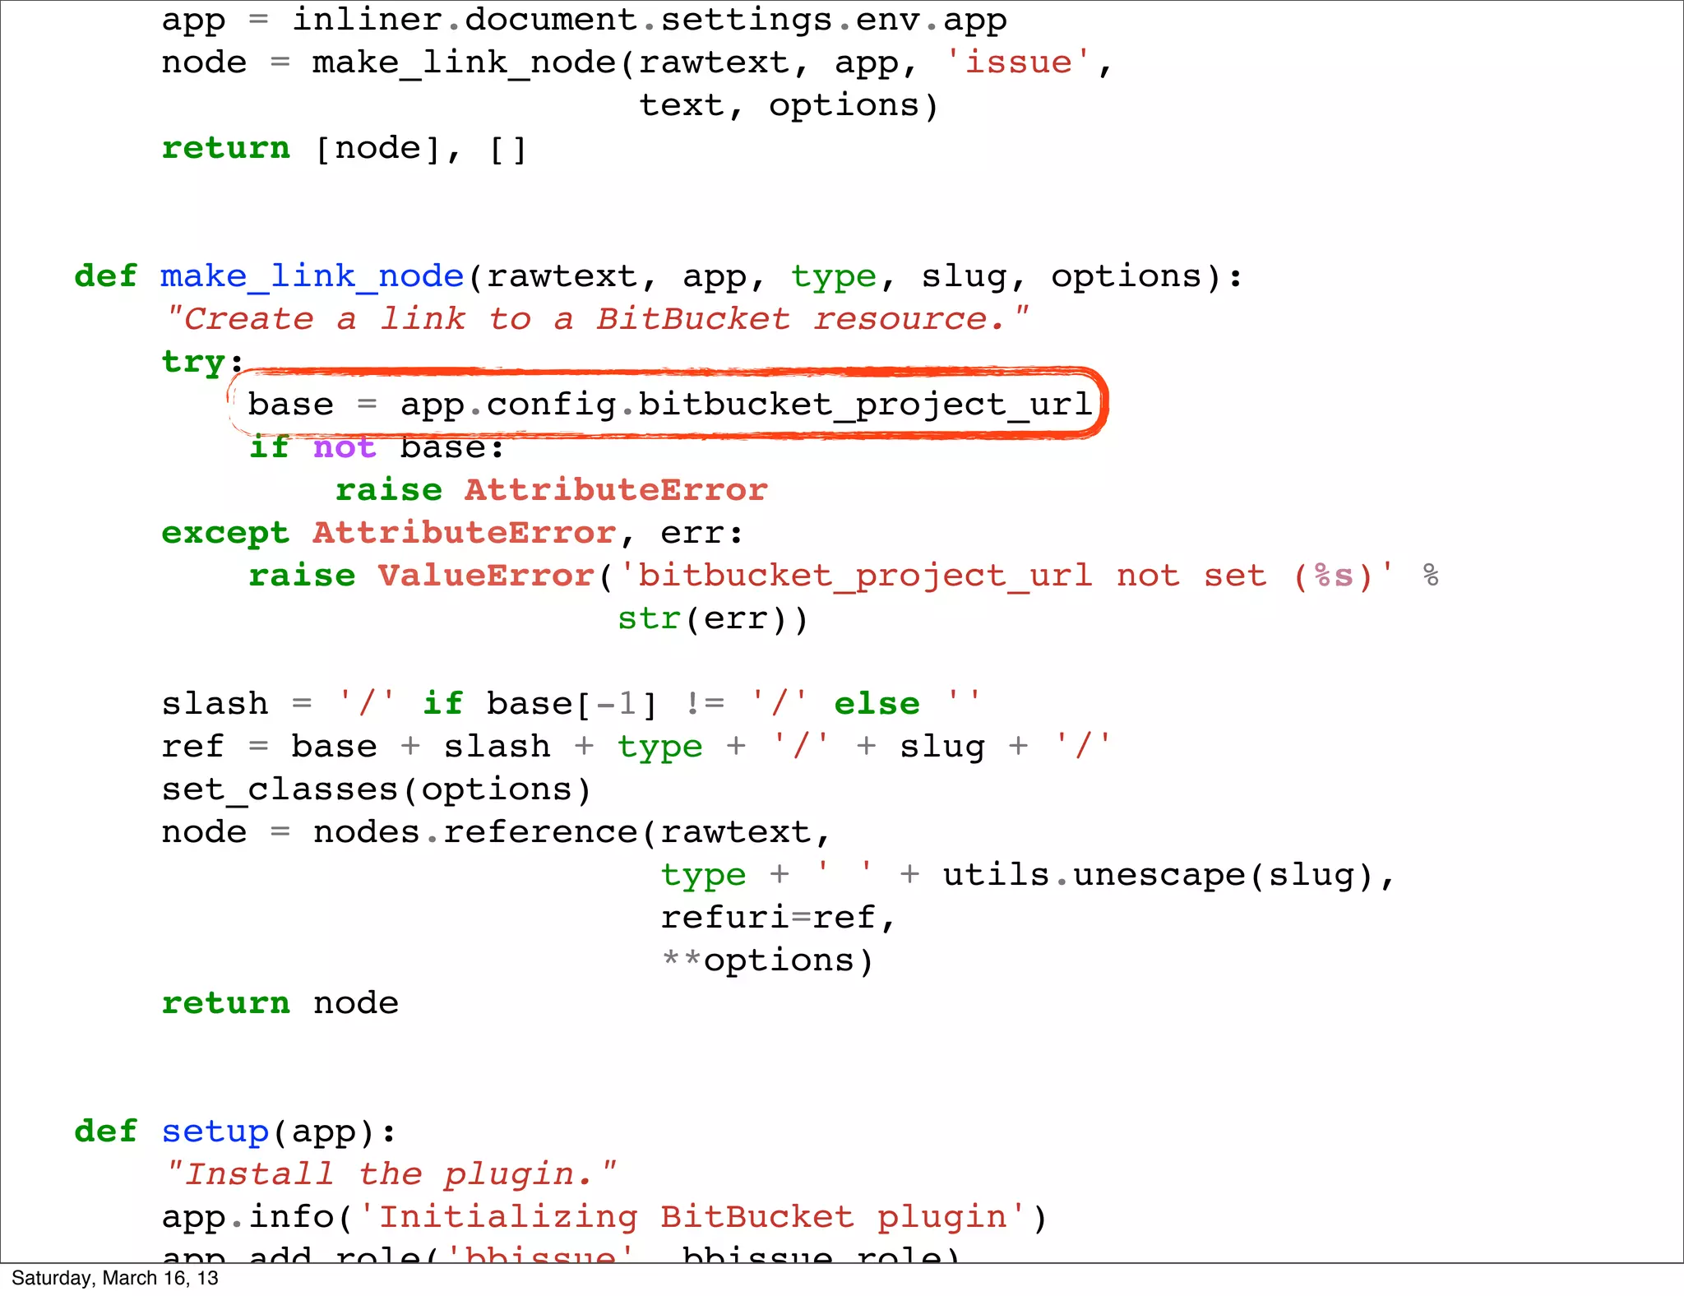Click the 'def make_link_node' function name

pyautogui.click(x=312, y=276)
